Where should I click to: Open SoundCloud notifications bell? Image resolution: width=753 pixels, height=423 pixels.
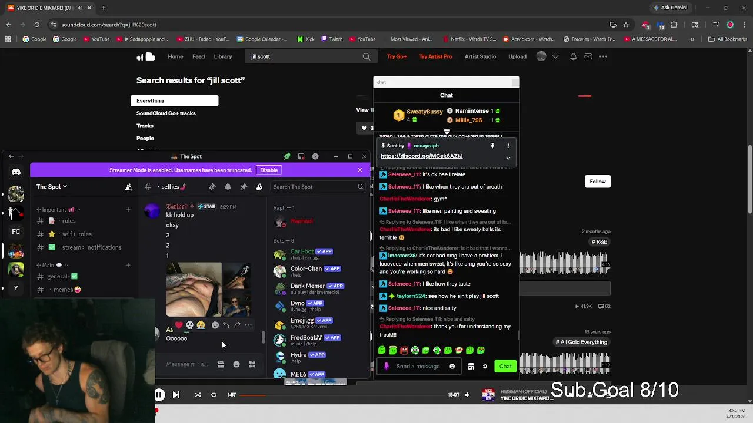(x=573, y=56)
